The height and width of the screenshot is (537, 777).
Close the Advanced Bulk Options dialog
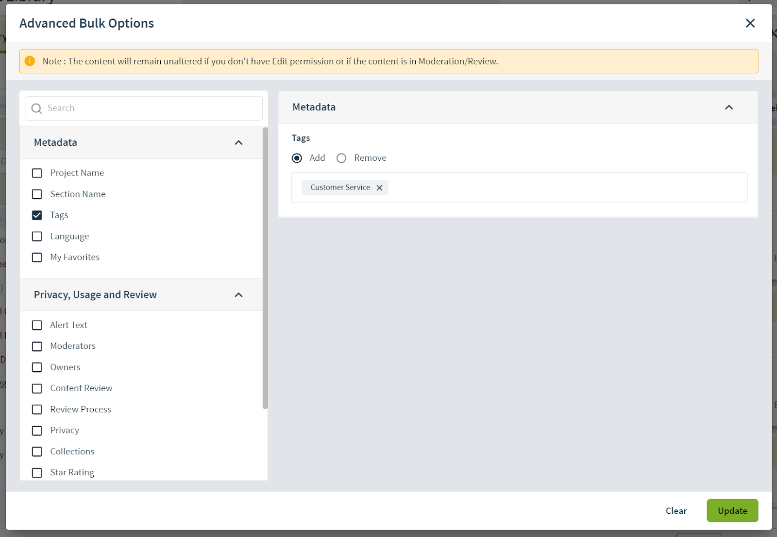[x=750, y=23]
